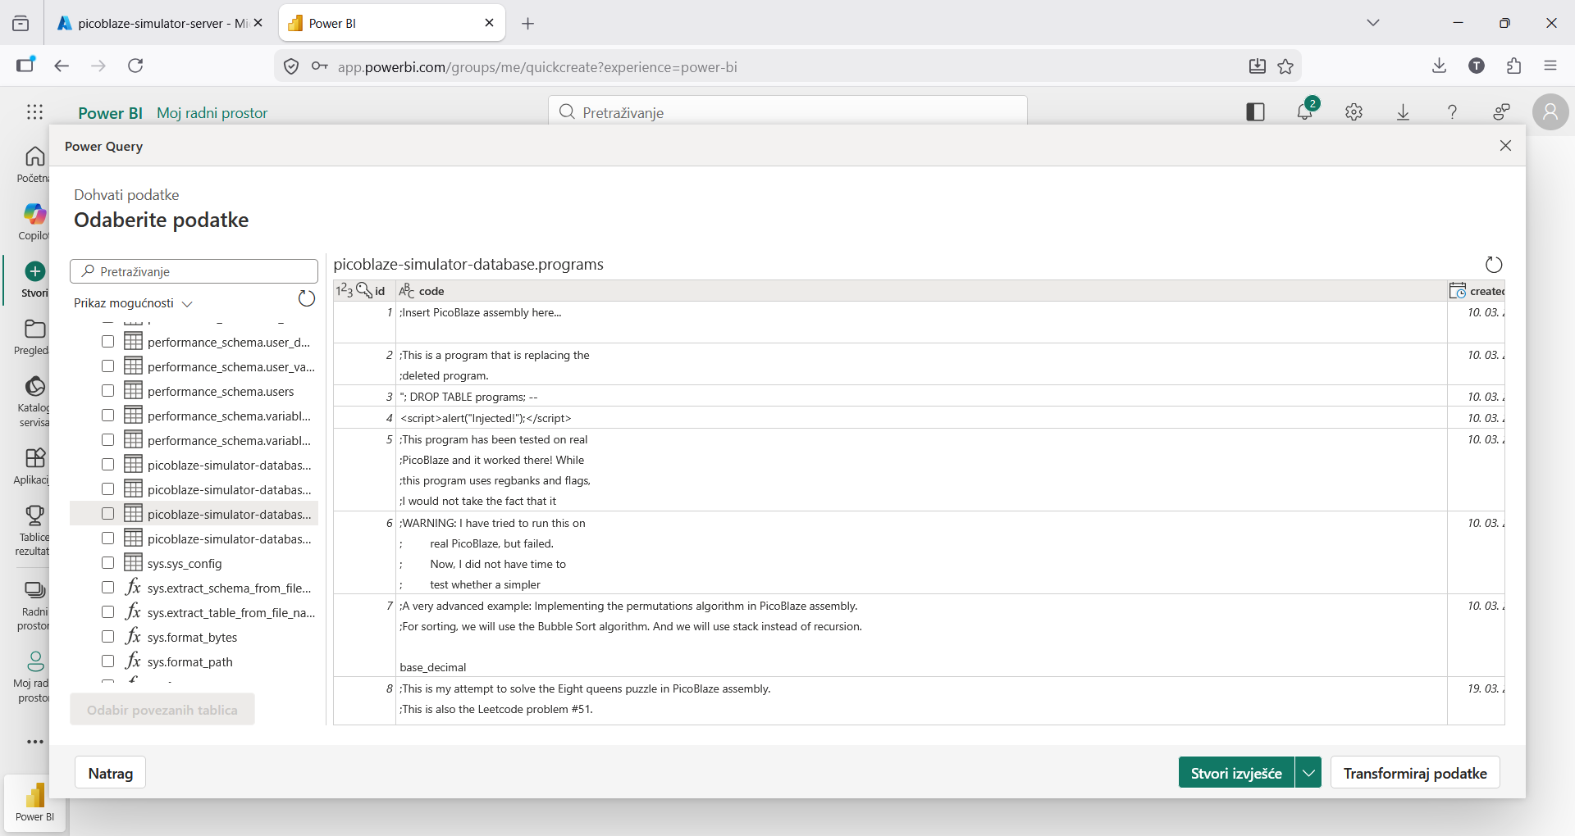Click the navigator Pretraživanje search field
The height and width of the screenshot is (836, 1575).
click(x=194, y=271)
